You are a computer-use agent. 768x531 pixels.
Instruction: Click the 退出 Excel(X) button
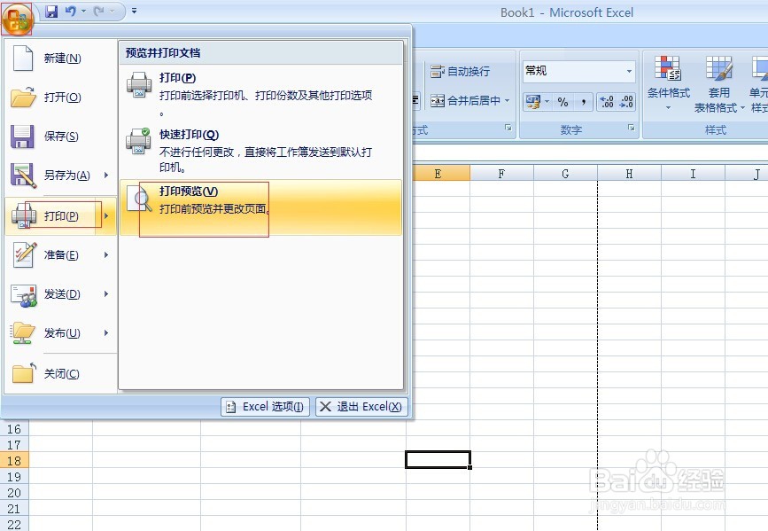point(361,407)
